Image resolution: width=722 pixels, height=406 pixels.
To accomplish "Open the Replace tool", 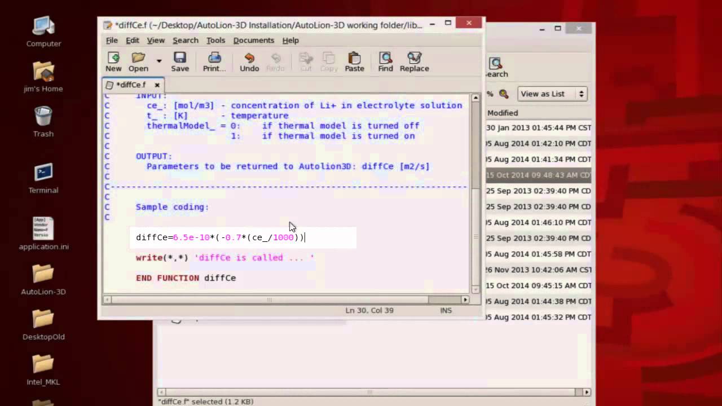I will (415, 61).
